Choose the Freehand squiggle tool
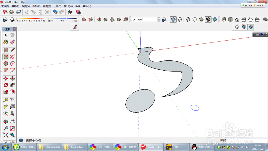Image resolution: width=268 pixels, height=151 pixels. coord(12,57)
